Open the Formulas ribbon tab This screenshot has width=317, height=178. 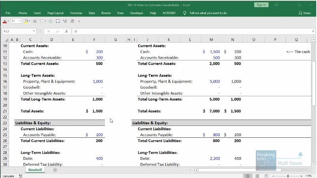tap(76, 13)
